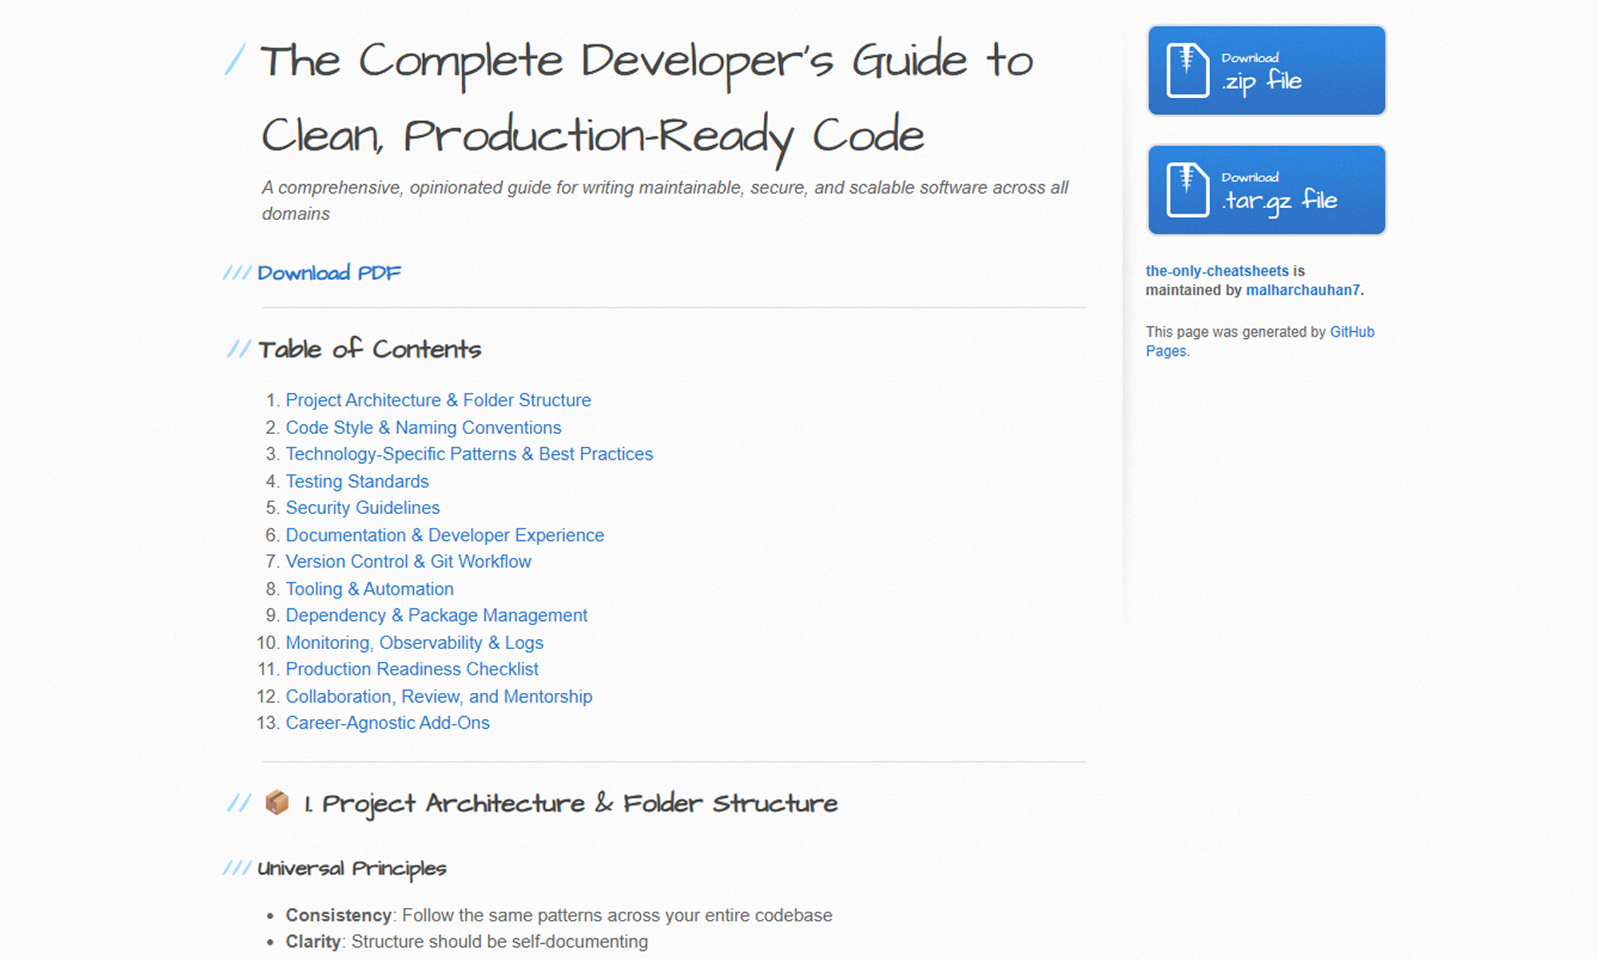
Task: Navigate to Testing Standards section
Action: pos(358,482)
